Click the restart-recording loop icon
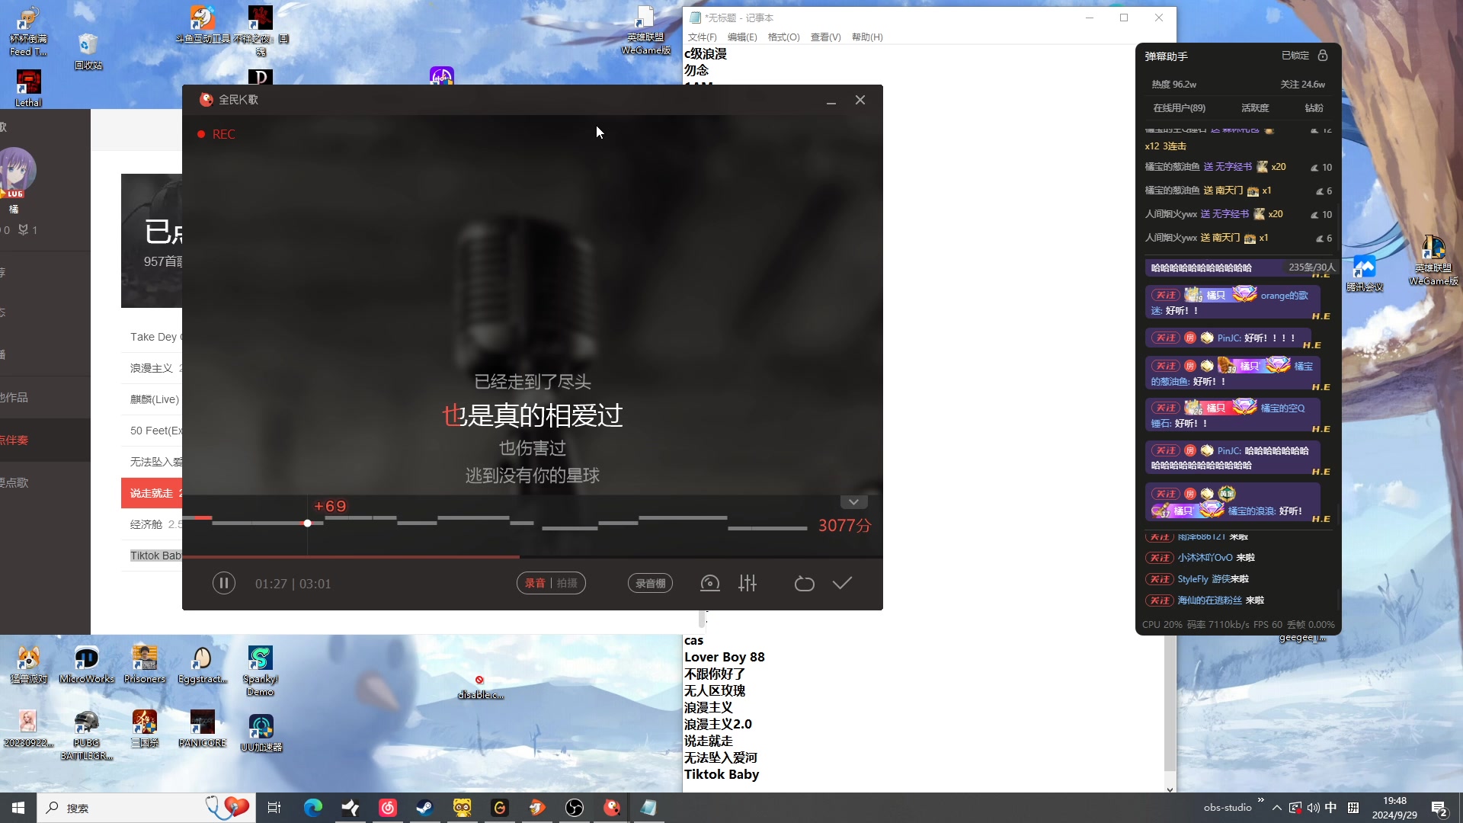Screen dimensions: 1463x823 pos(805,583)
